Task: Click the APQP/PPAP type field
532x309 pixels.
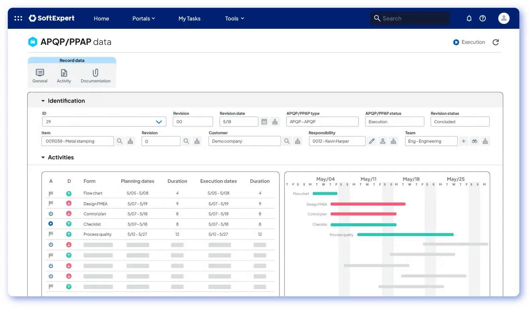Action: [x=322, y=122]
